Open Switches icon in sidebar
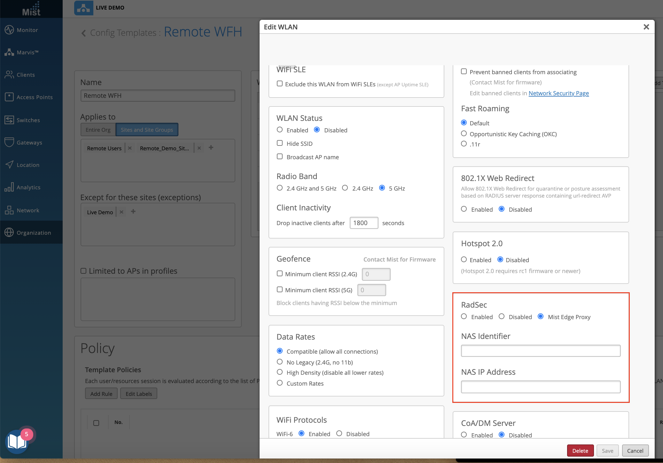Viewport: 663px width, 463px height. 9,120
